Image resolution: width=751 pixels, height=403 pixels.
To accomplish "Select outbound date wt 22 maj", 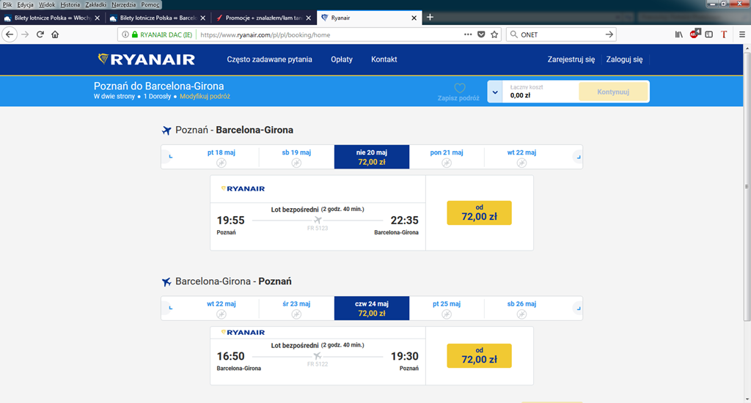I will click(521, 157).
